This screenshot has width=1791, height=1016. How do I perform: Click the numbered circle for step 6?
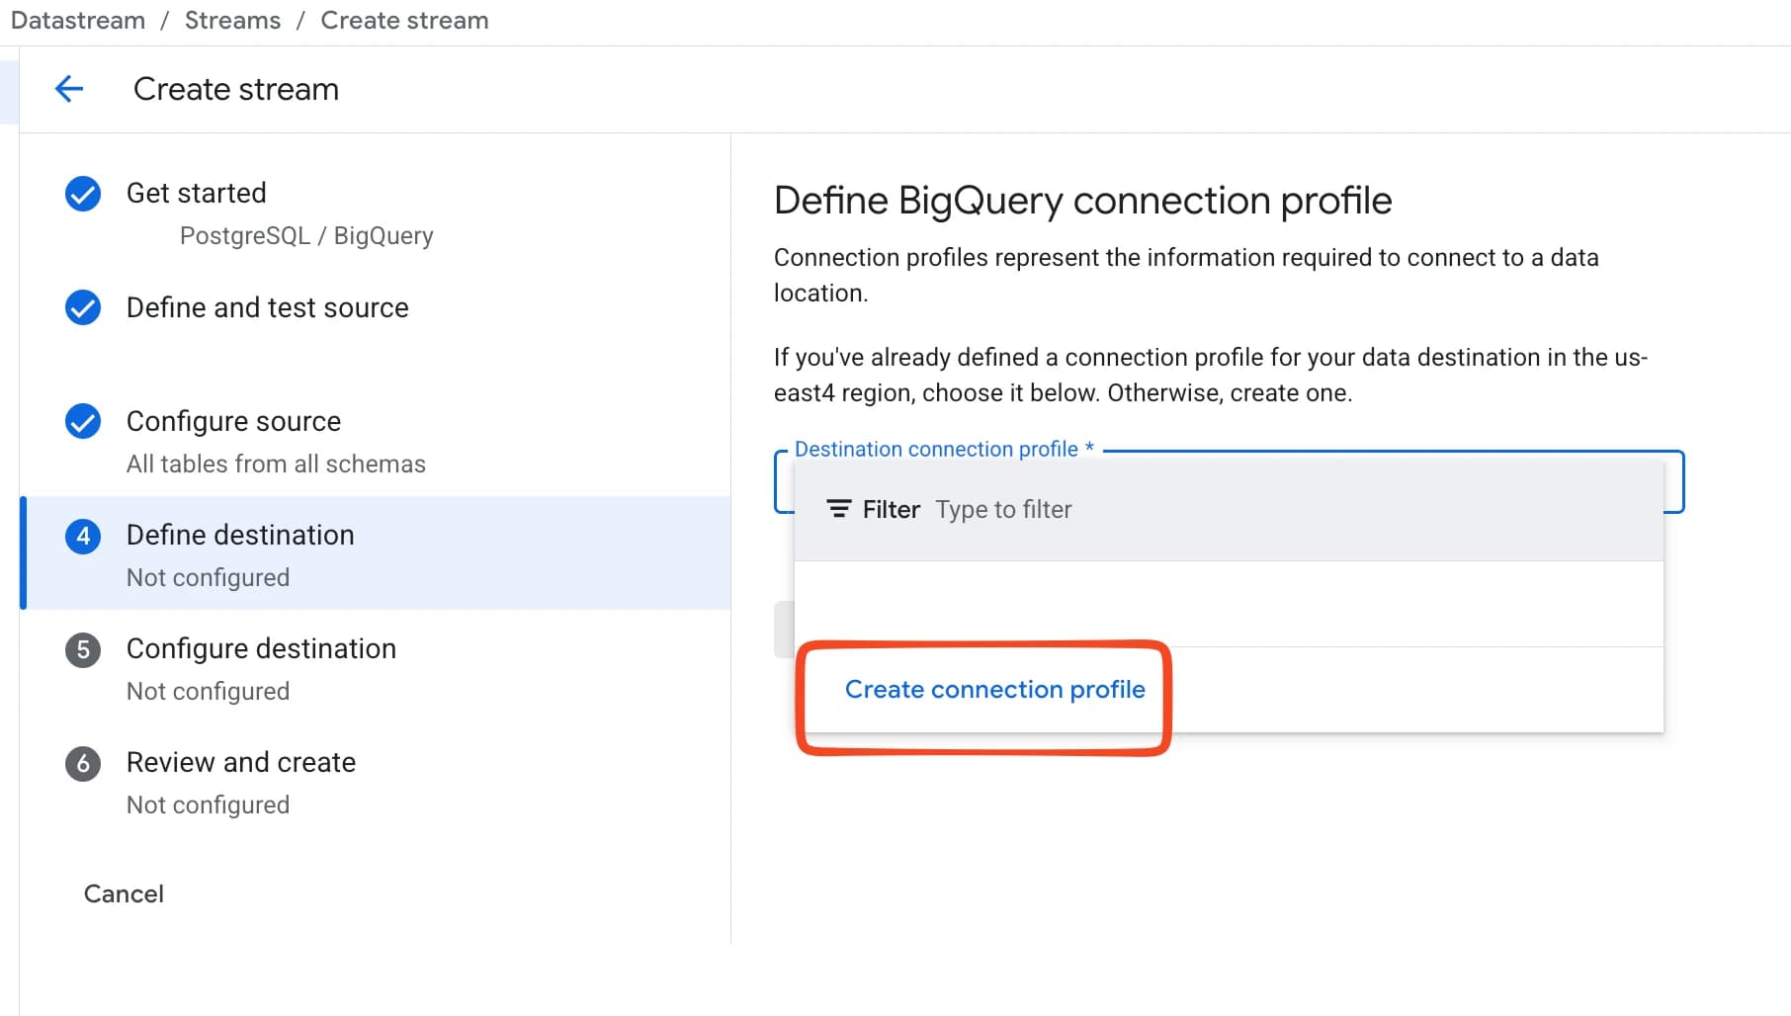pyautogui.click(x=82, y=763)
